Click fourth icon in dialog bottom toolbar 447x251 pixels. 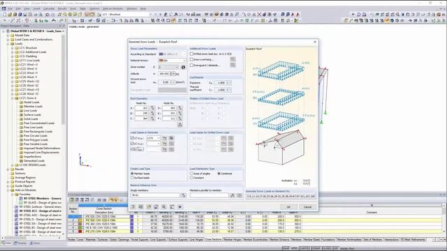156,207
